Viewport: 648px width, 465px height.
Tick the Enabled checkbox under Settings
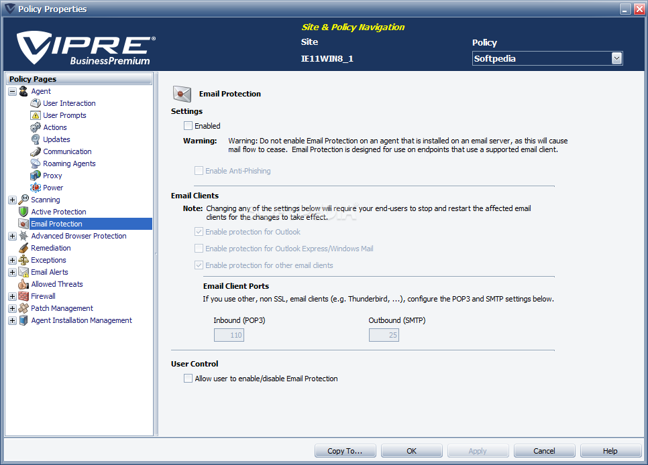pos(188,125)
